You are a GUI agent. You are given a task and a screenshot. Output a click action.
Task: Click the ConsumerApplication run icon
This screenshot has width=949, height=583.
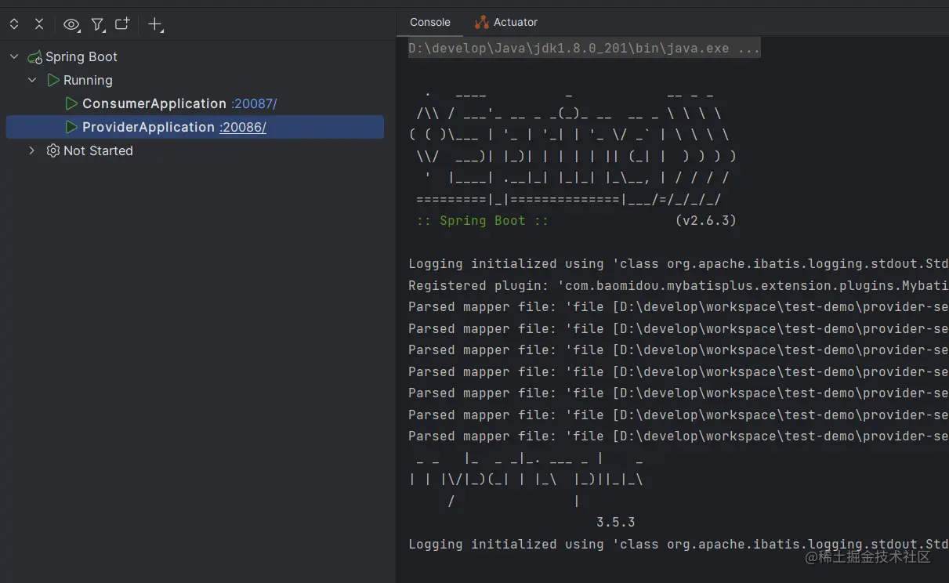(x=71, y=103)
